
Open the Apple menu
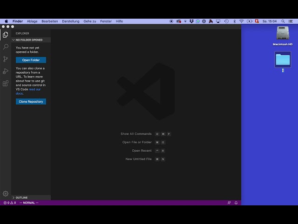(x=6, y=21)
